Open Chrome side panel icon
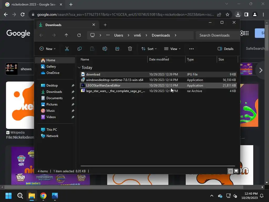The width and height of the screenshot is (269, 202). tap(246, 14)
